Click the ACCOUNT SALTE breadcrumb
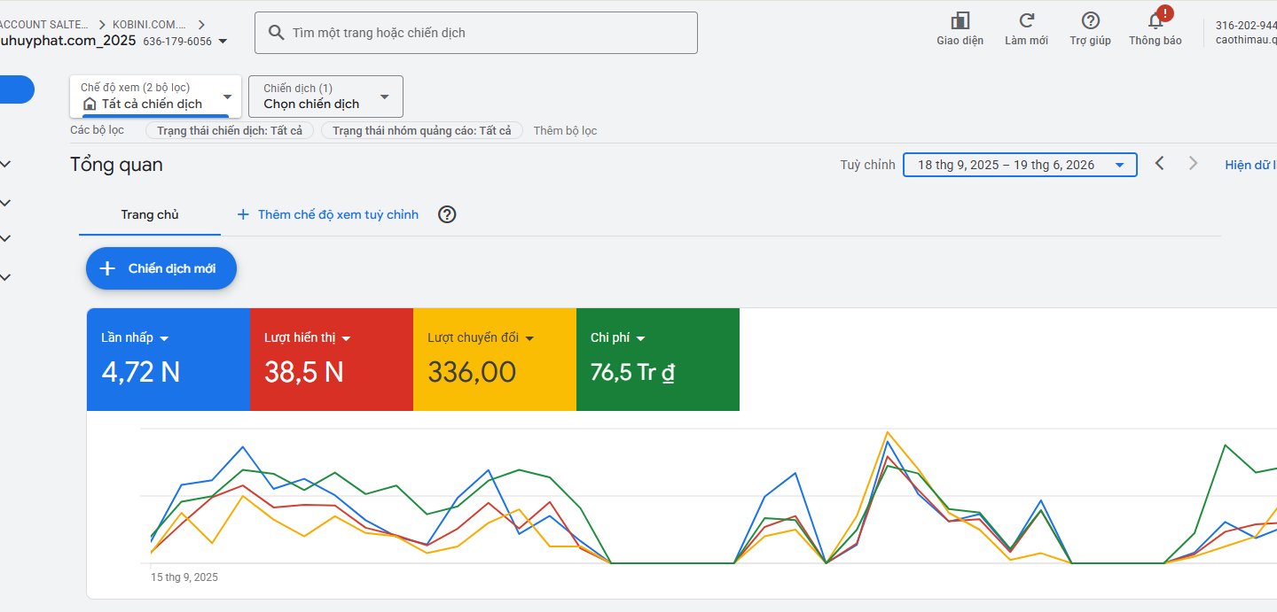 pyautogui.click(x=43, y=25)
